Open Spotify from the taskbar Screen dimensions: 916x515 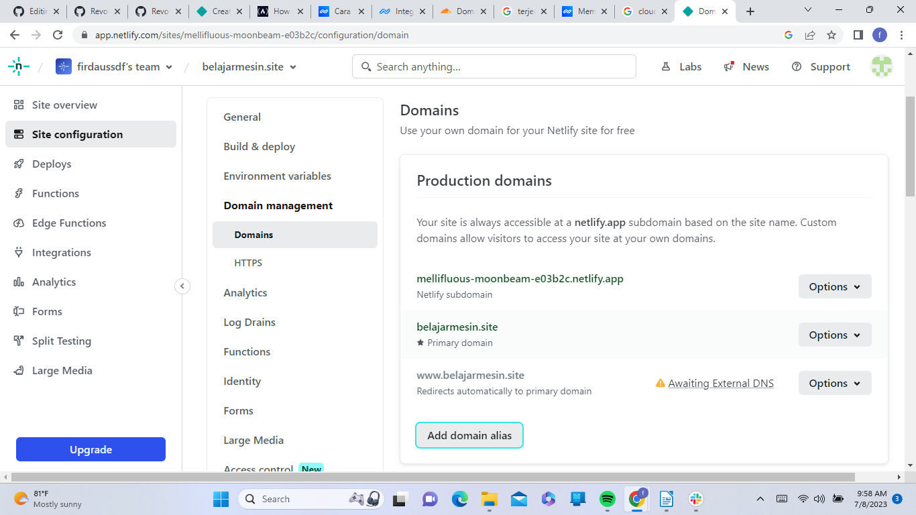(x=607, y=499)
